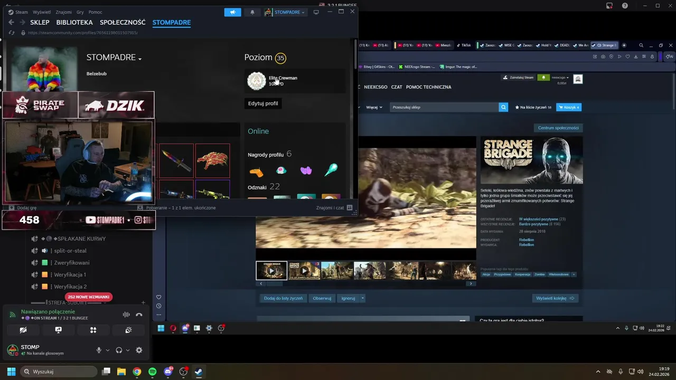Deafen Discord headphones
Screen dimensions: 676x380
point(119,350)
